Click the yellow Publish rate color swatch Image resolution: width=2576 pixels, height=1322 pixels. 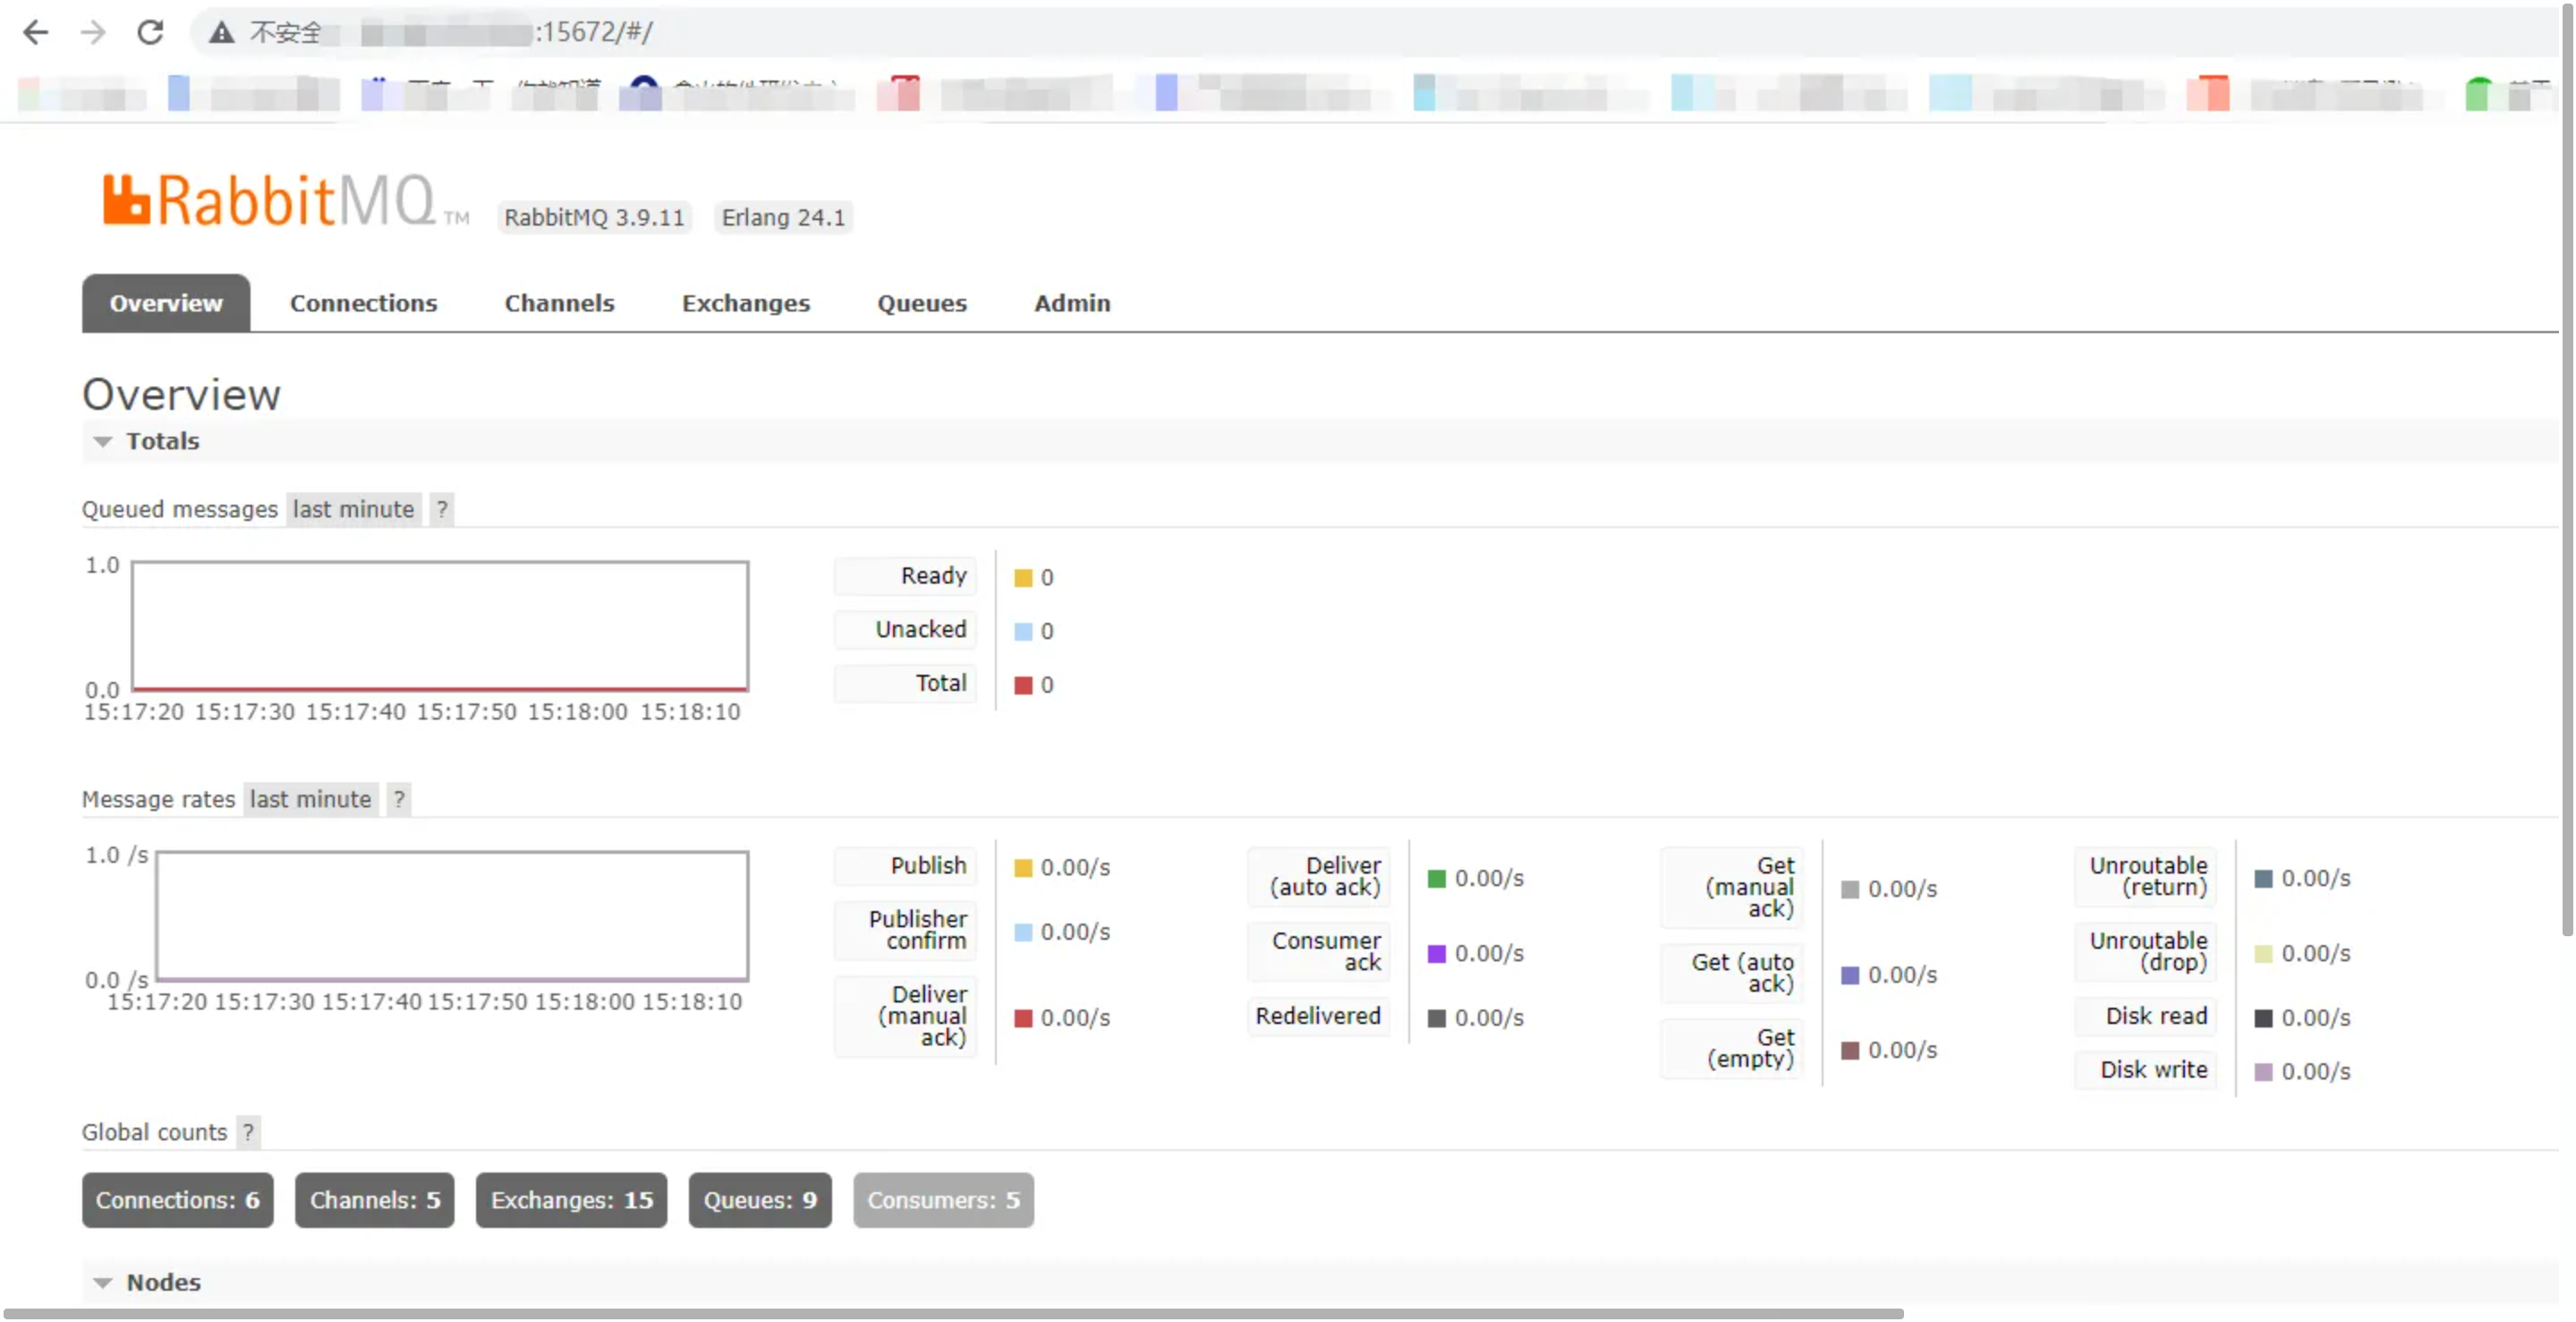tap(1022, 868)
